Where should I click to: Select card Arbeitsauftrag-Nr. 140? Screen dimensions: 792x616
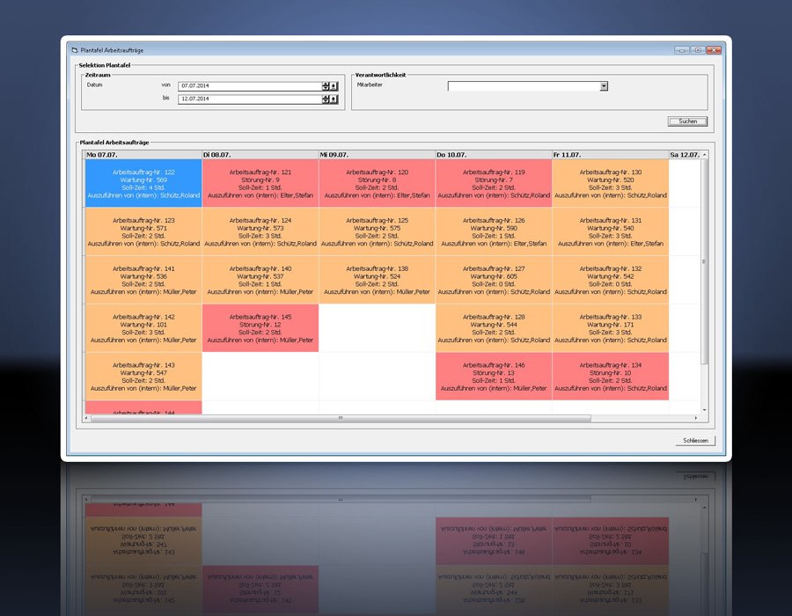tap(260, 280)
